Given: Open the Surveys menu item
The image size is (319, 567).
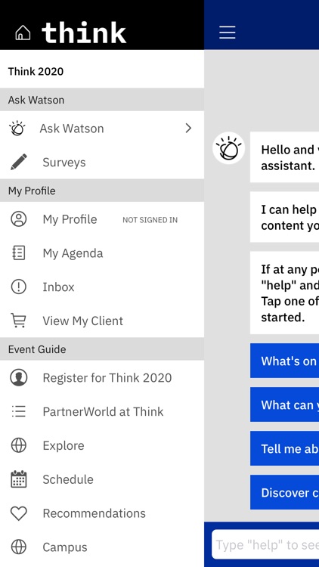Looking at the screenshot, I should 102,162.
